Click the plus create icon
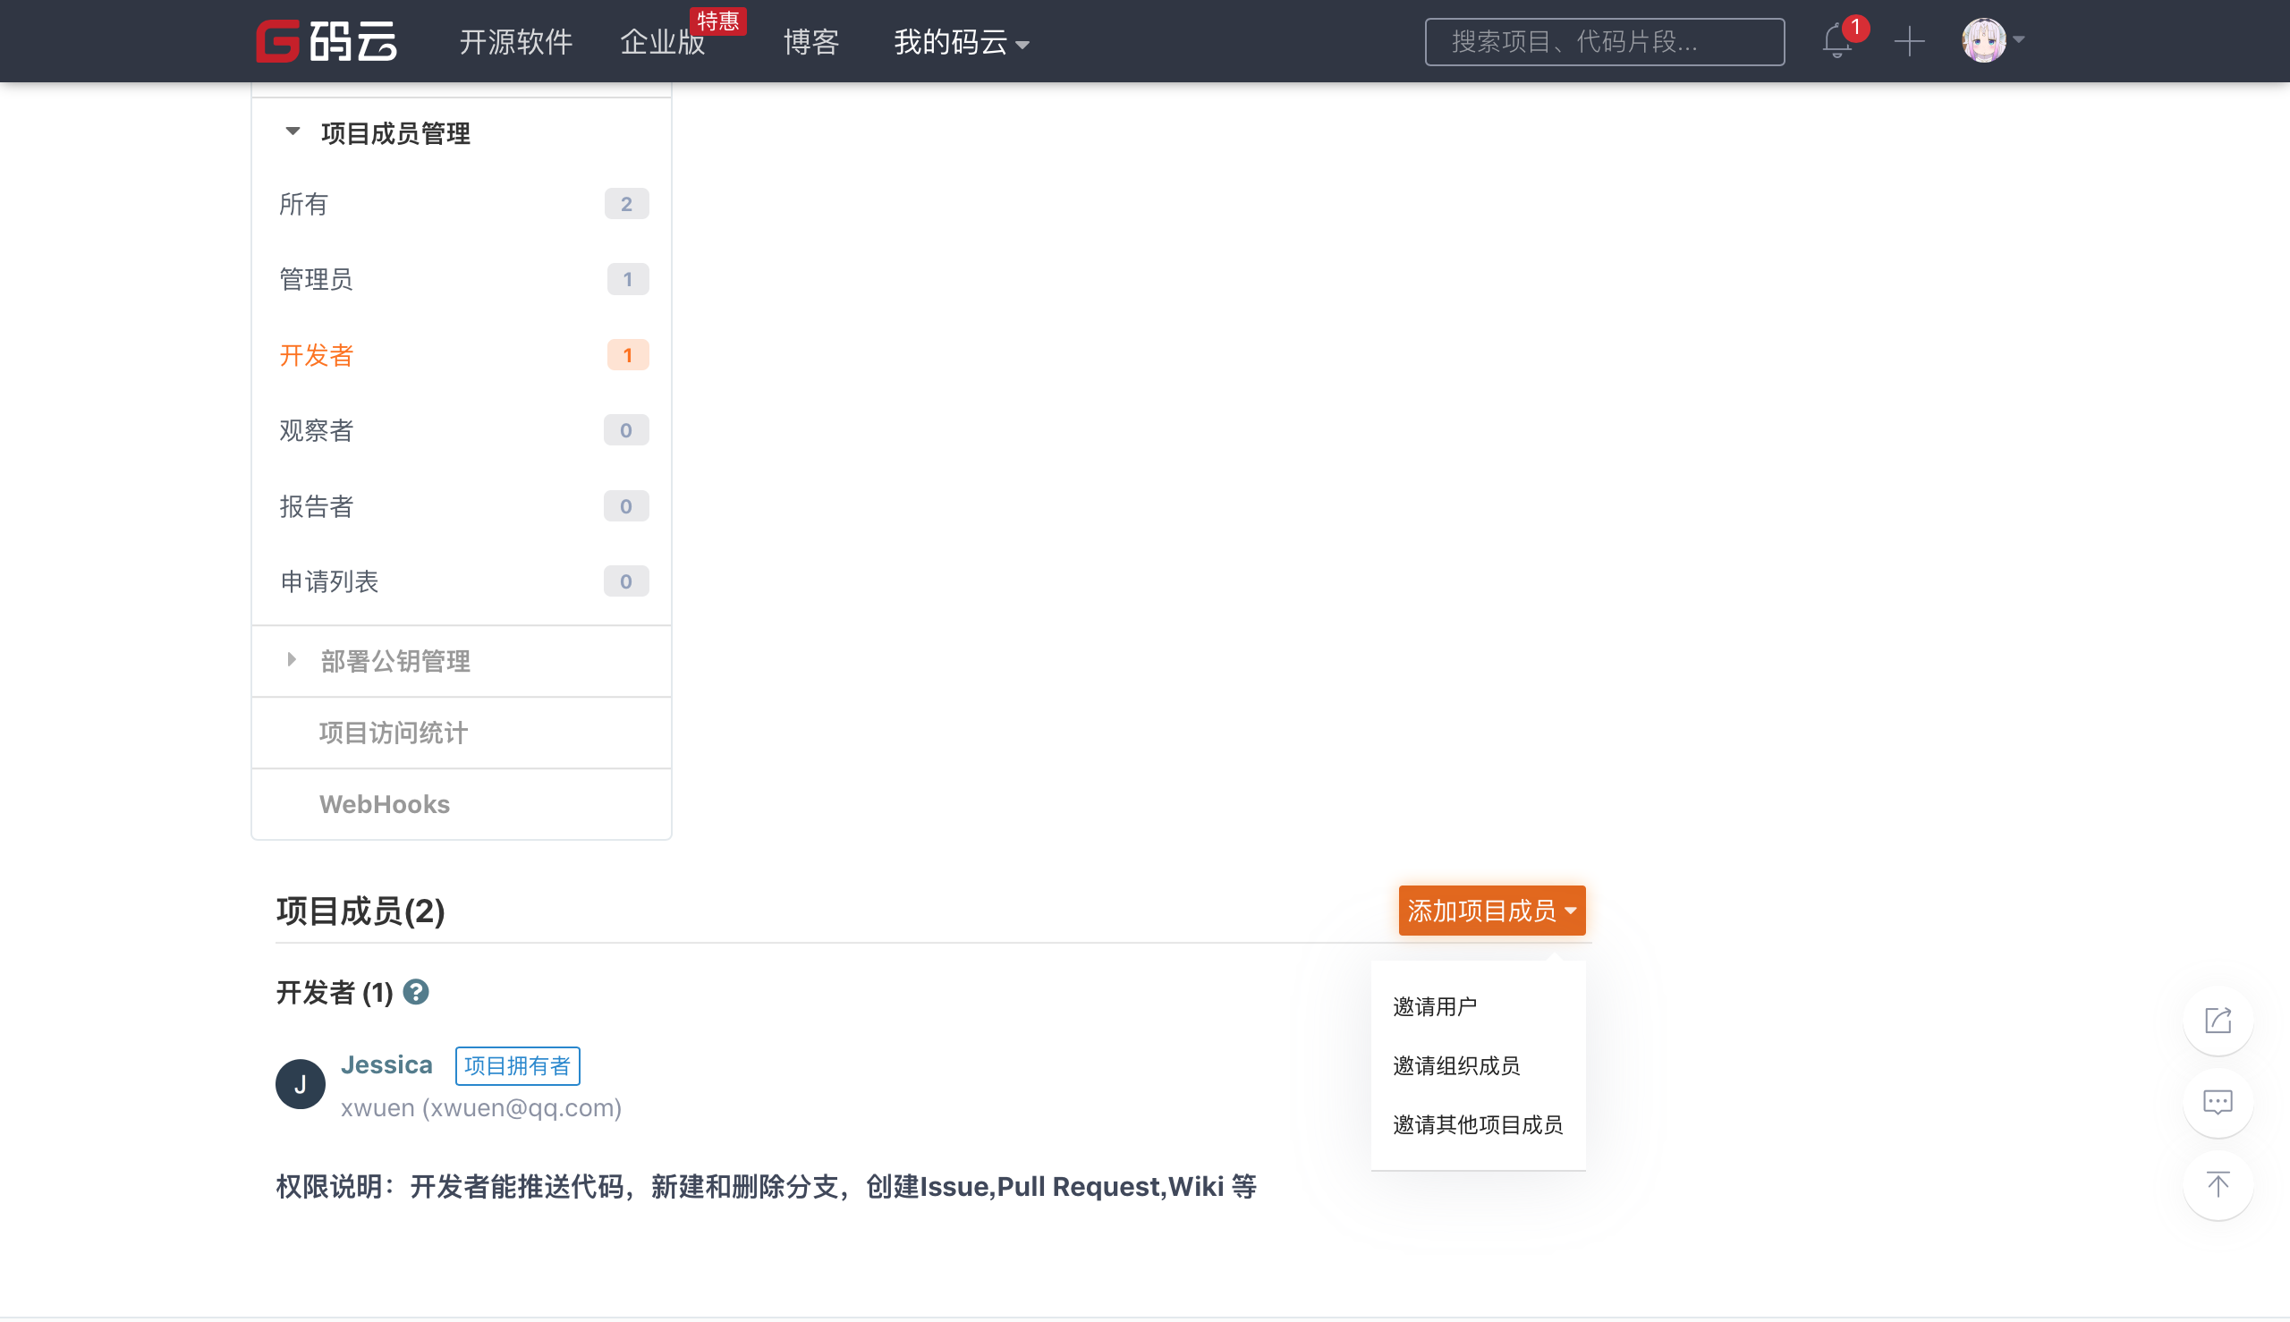Screen dimensions: 2290x1322 (1909, 42)
